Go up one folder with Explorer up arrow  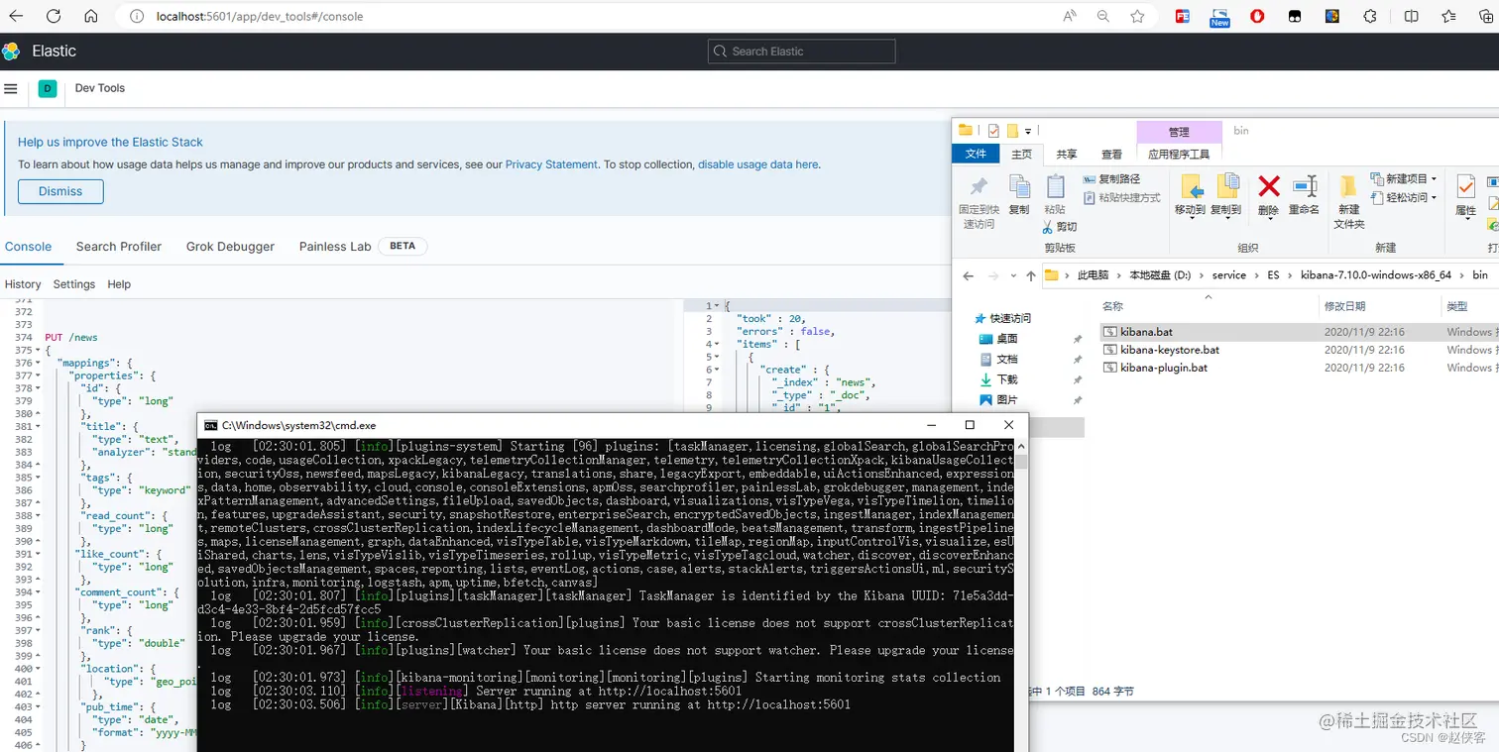coord(1031,275)
